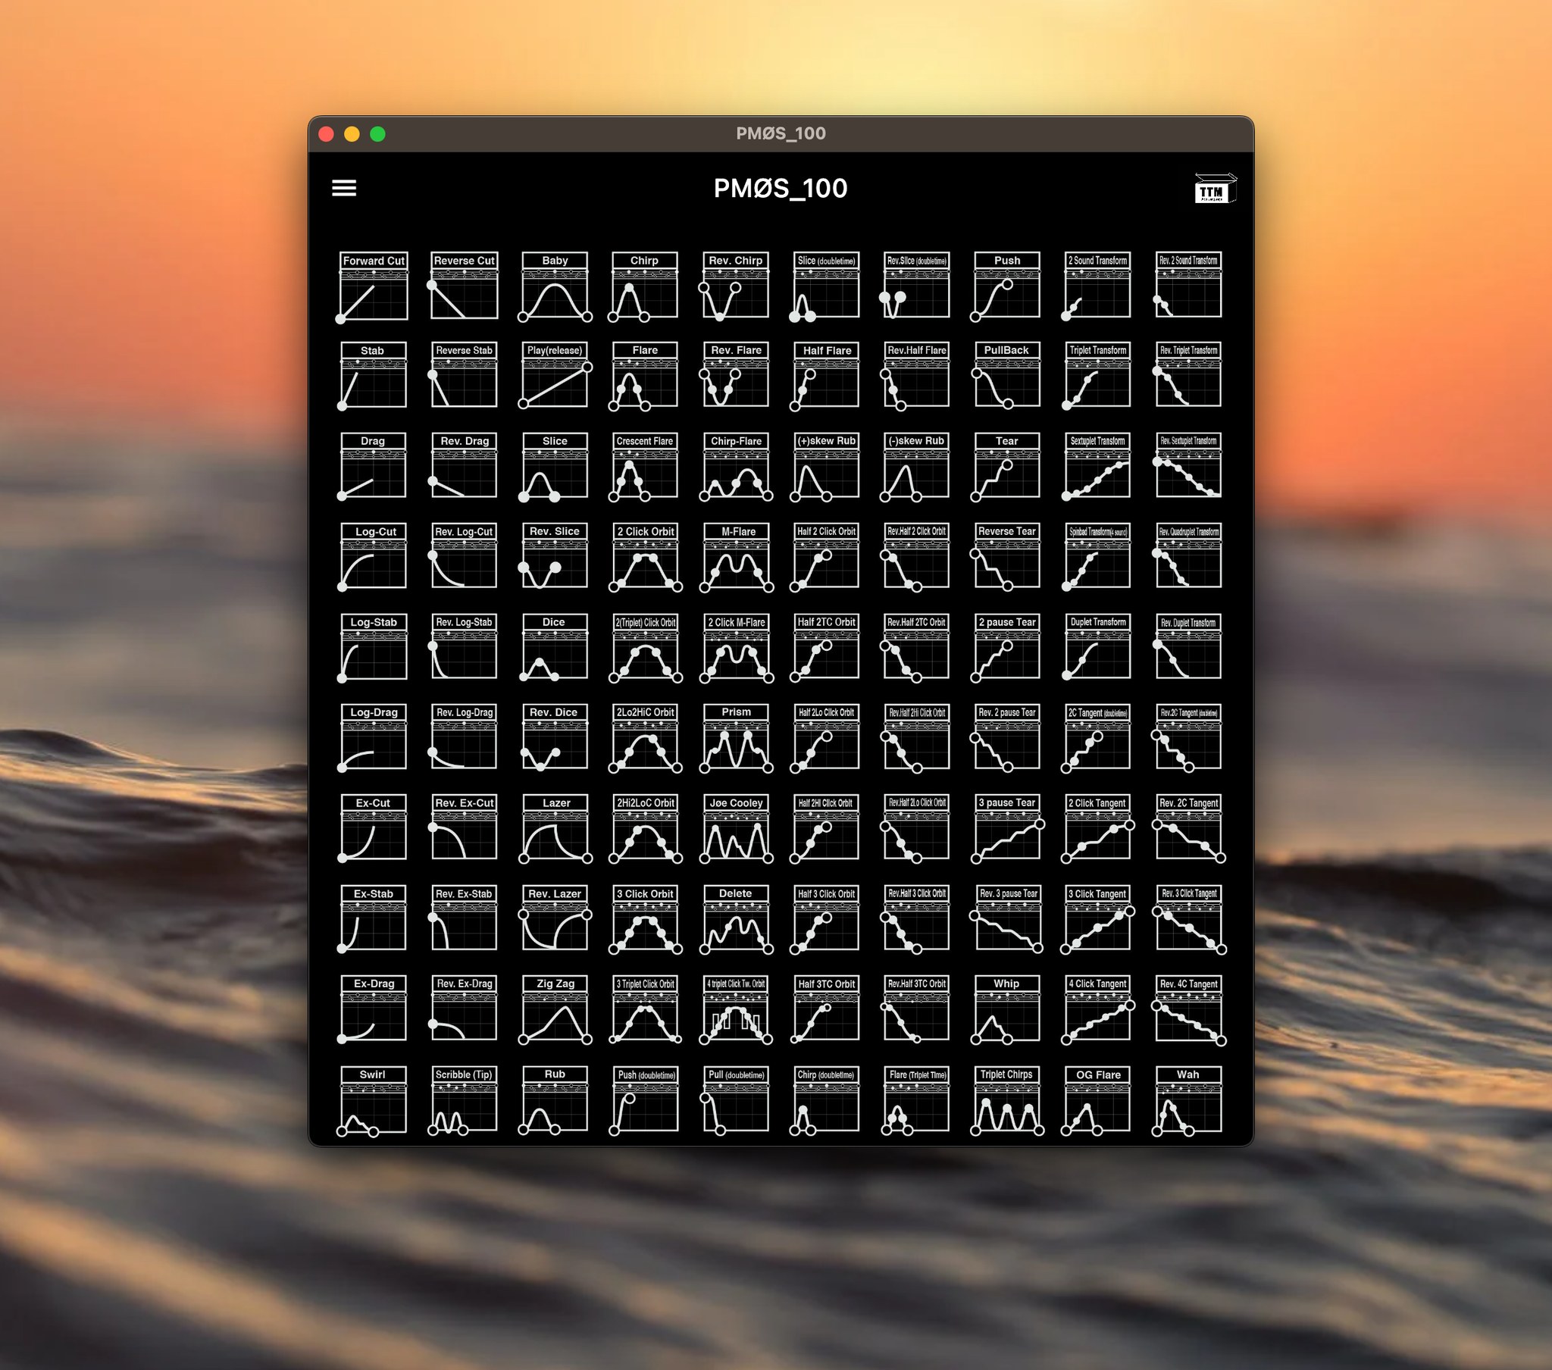
Task: Open the hamburger menu
Action: tap(344, 188)
